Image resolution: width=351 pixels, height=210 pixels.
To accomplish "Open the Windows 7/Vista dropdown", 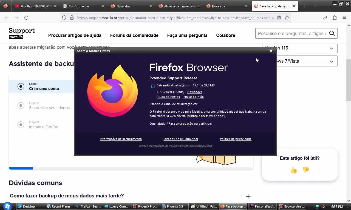I will click(299, 61).
